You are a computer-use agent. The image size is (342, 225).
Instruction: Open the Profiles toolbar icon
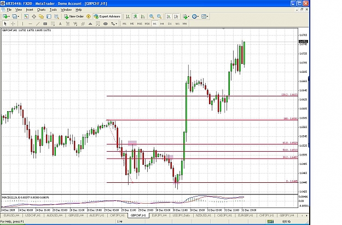(14, 16)
